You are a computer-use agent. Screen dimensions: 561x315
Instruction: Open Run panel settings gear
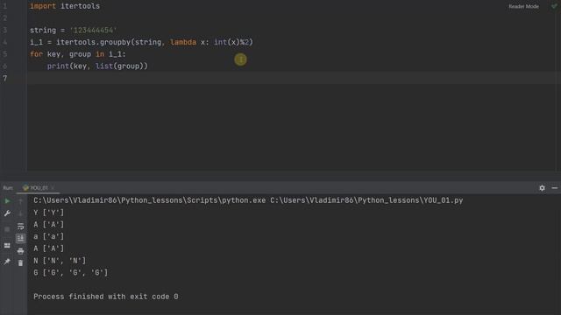tap(542, 188)
